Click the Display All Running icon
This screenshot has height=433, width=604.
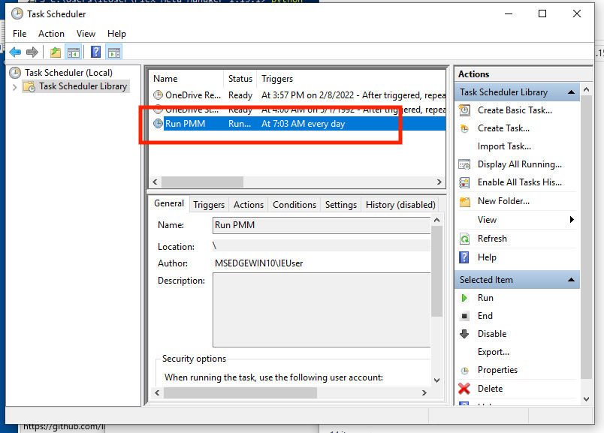tap(464, 164)
